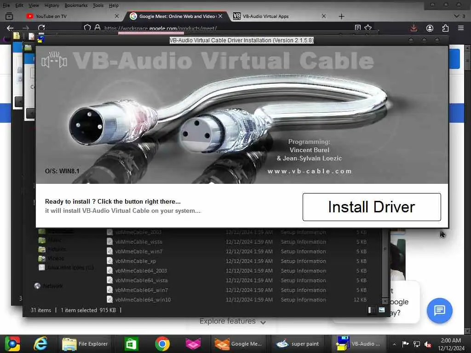Open the browser Bookmarks menu
Screen dimensions: 471x353
[76, 6]
